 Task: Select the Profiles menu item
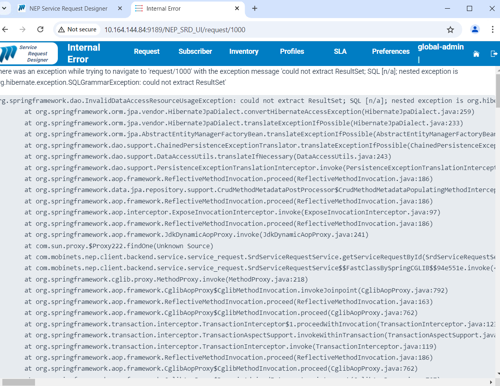[292, 51]
